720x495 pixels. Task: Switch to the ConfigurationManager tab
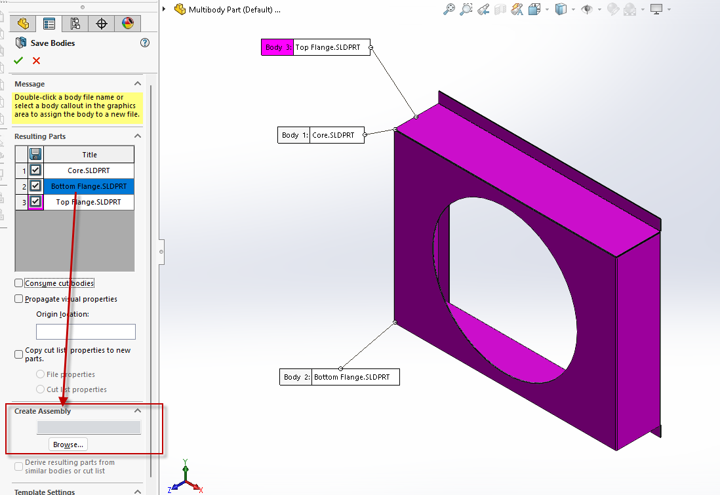(74, 23)
